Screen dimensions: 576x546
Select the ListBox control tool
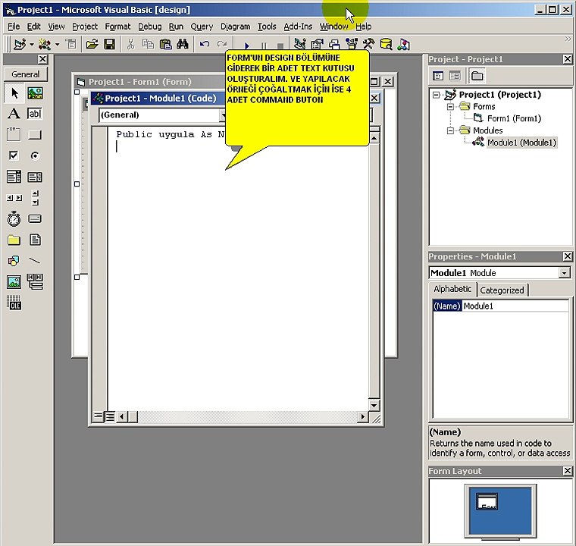(x=35, y=177)
